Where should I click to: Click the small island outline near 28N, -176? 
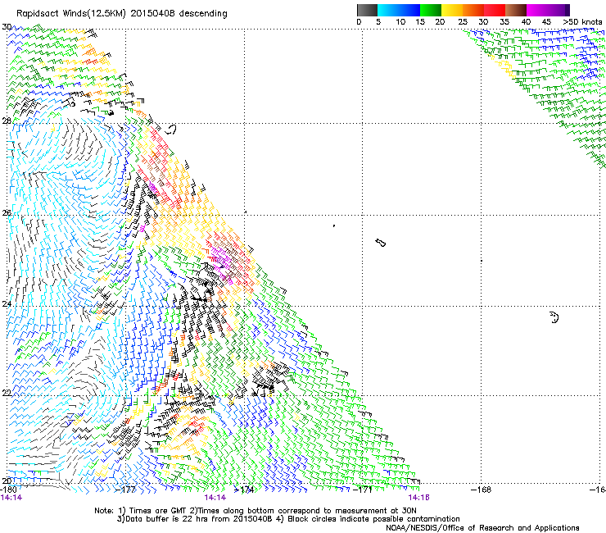[x=171, y=130]
